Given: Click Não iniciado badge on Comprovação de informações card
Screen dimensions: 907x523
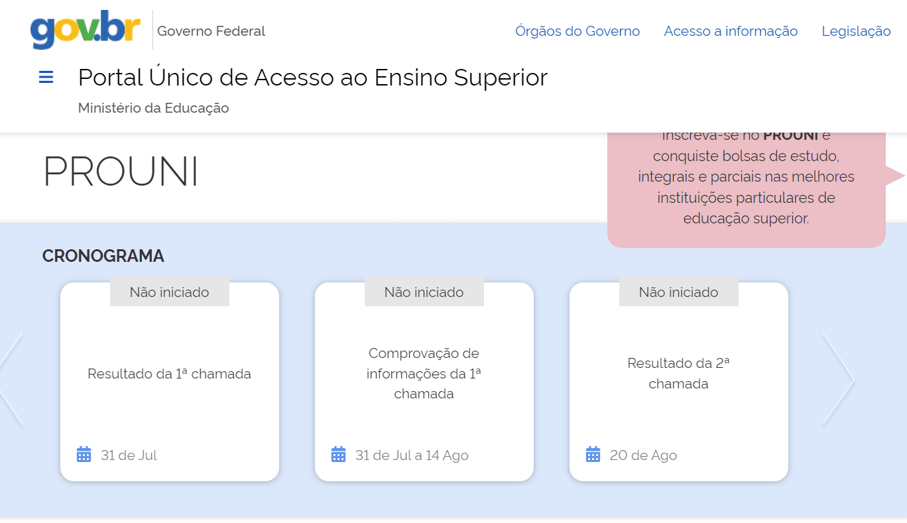Looking at the screenshot, I should point(424,292).
